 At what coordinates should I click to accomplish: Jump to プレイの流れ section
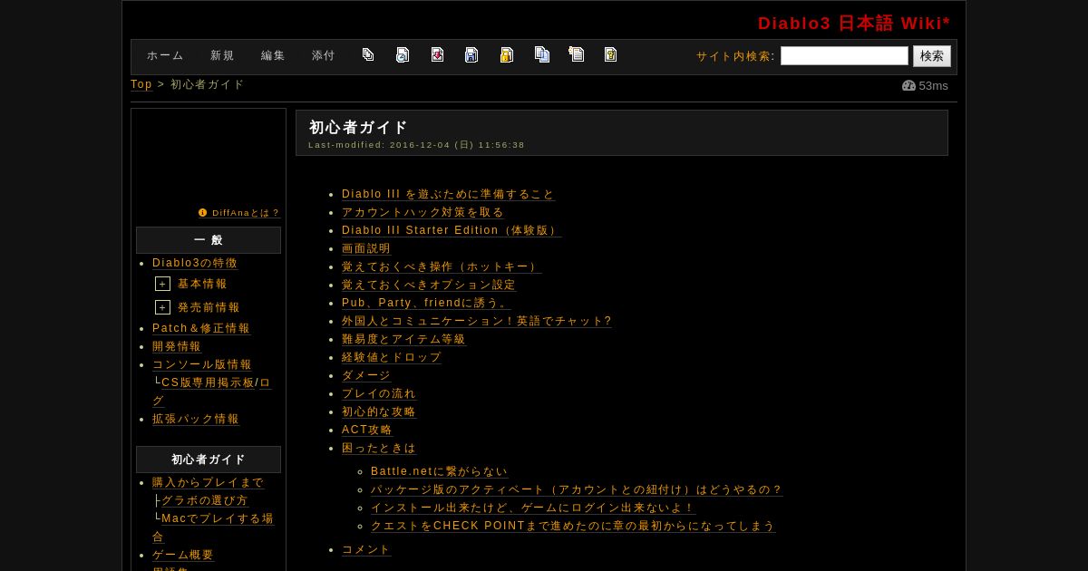coord(379,393)
